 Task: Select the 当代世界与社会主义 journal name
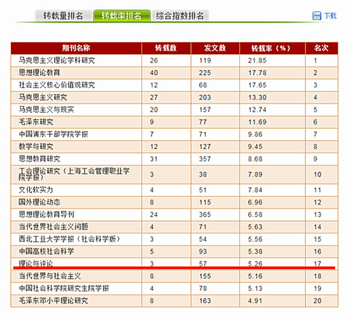pos(50,276)
